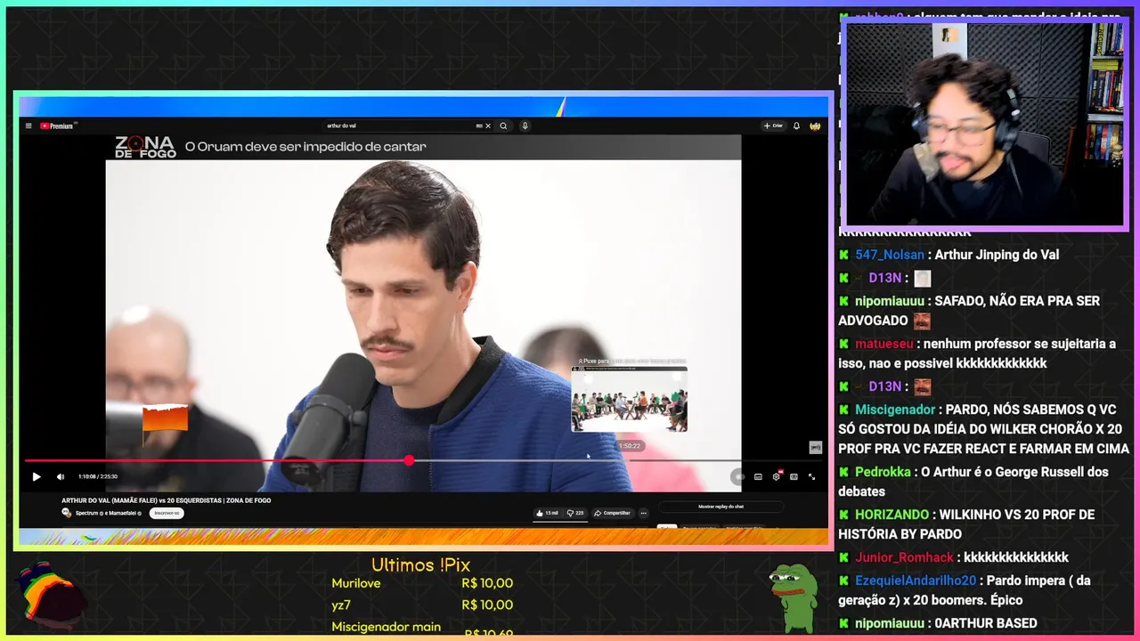Start voice search with microphone icon
The height and width of the screenshot is (641, 1140).
(x=525, y=126)
